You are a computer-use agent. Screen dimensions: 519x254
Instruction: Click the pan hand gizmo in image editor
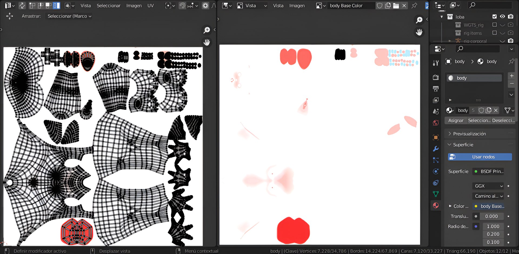pyautogui.click(x=419, y=32)
